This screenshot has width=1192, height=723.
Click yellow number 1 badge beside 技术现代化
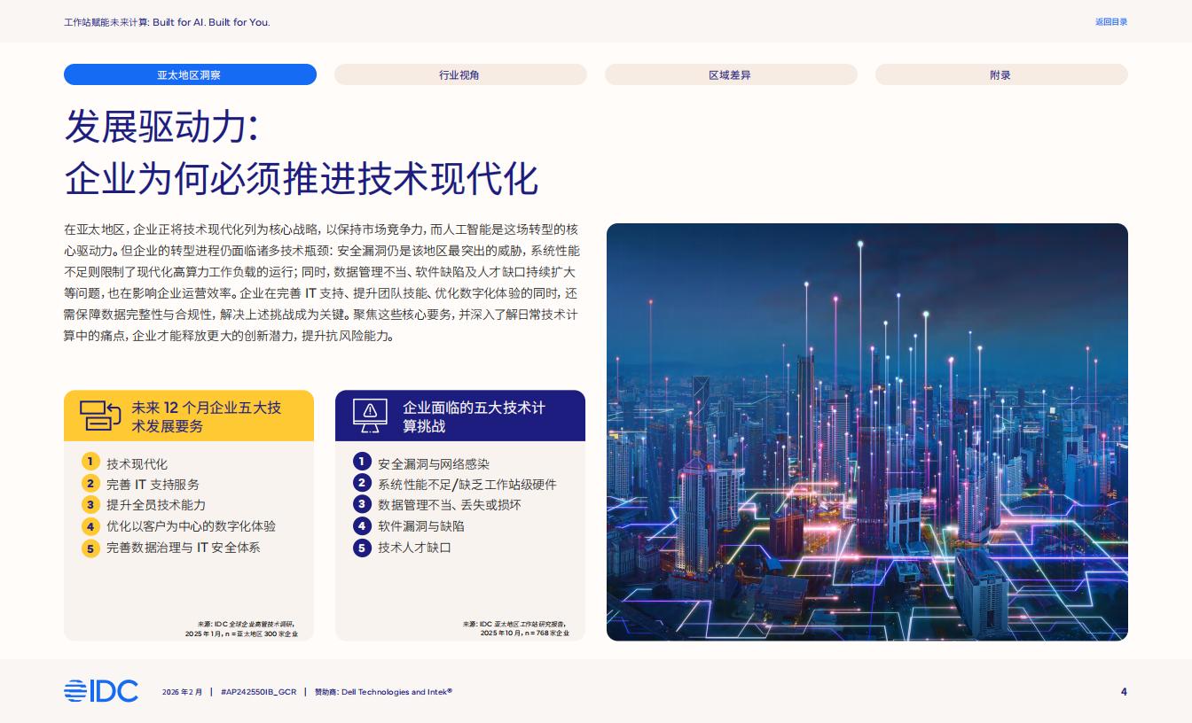(x=90, y=462)
